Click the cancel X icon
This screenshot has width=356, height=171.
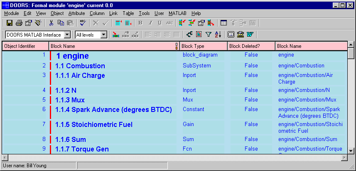pos(96,23)
